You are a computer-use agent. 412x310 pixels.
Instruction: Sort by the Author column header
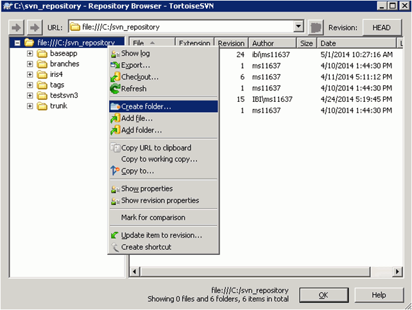pyautogui.click(x=272, y=43)
